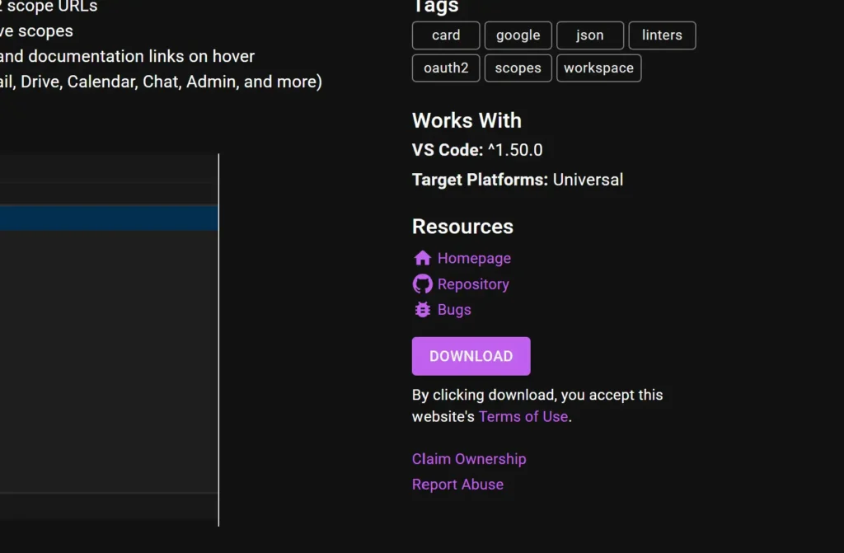Click the Report Abuse link
Image resolution: width=844 pixels, height=553 pixels.
click(457, 485)
